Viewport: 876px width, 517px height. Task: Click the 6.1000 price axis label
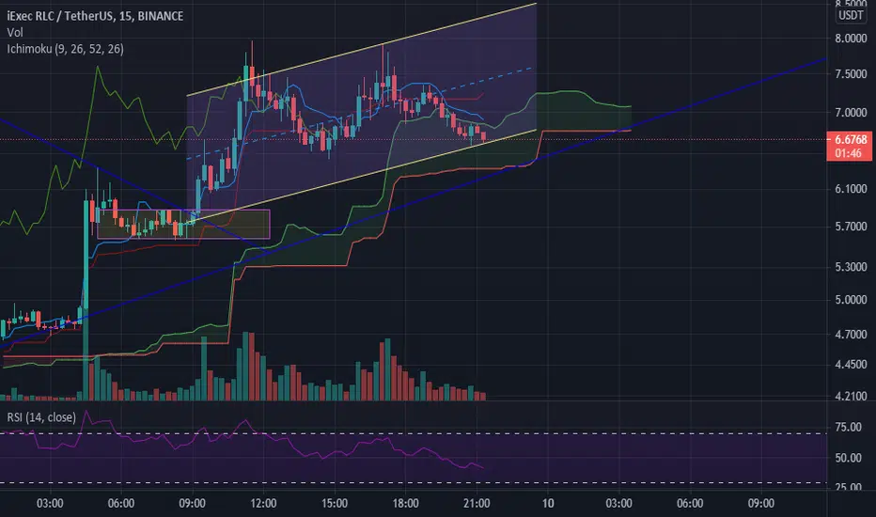[x=851, y=189]
